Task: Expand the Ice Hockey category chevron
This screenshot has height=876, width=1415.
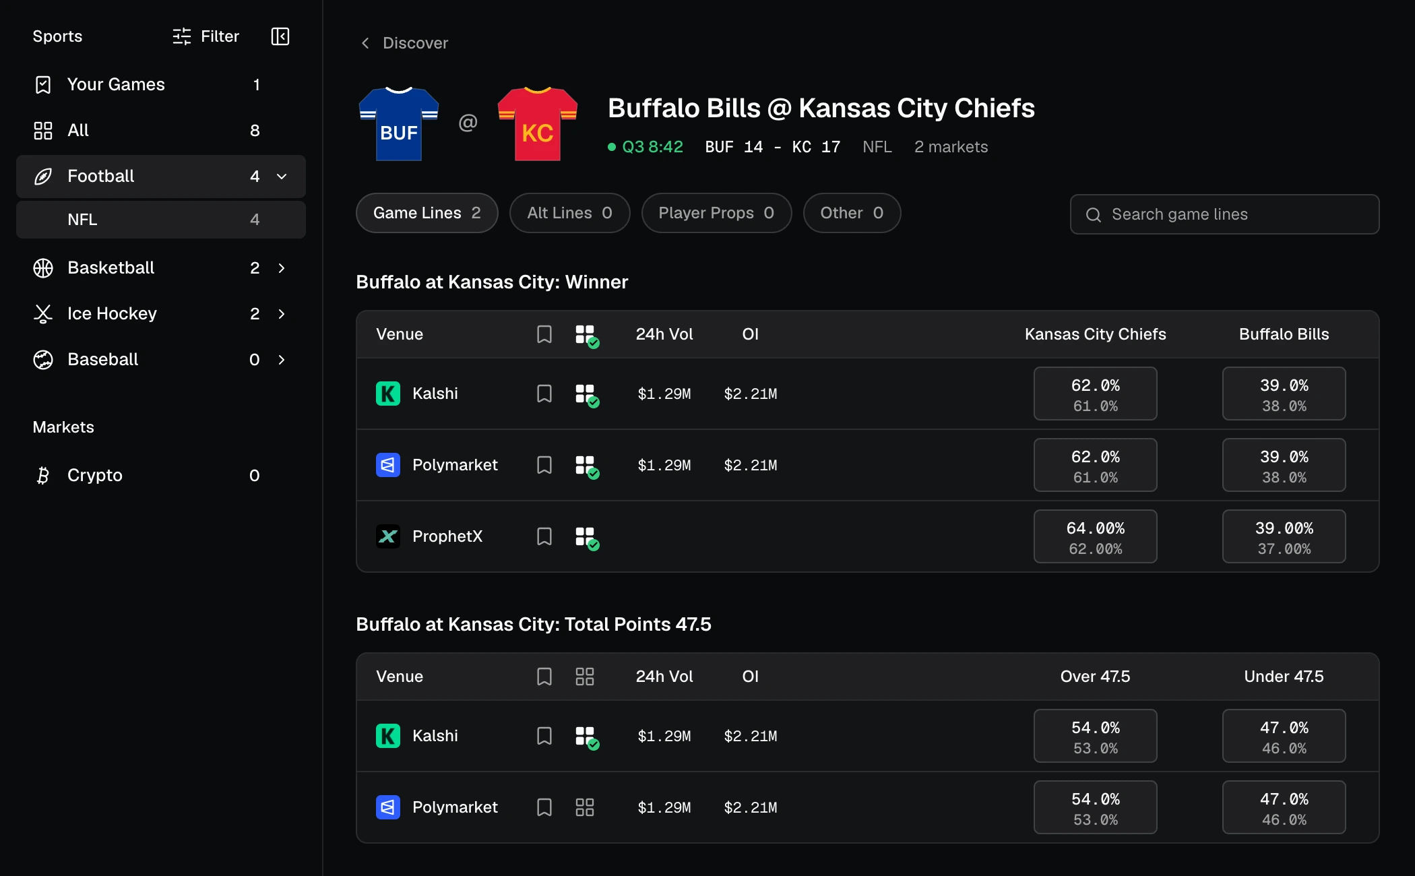Action: pos(282,314)
